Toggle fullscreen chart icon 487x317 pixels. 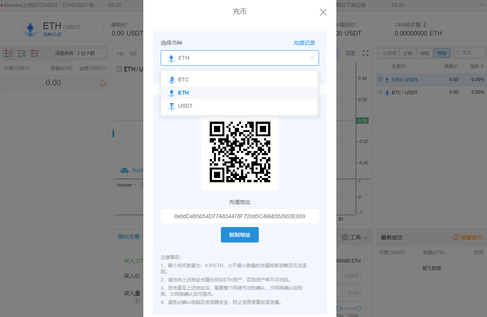click(365, 53)
